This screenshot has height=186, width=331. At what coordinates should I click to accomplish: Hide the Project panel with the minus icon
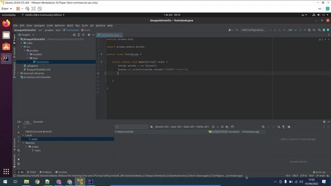(x=93, y=35)
